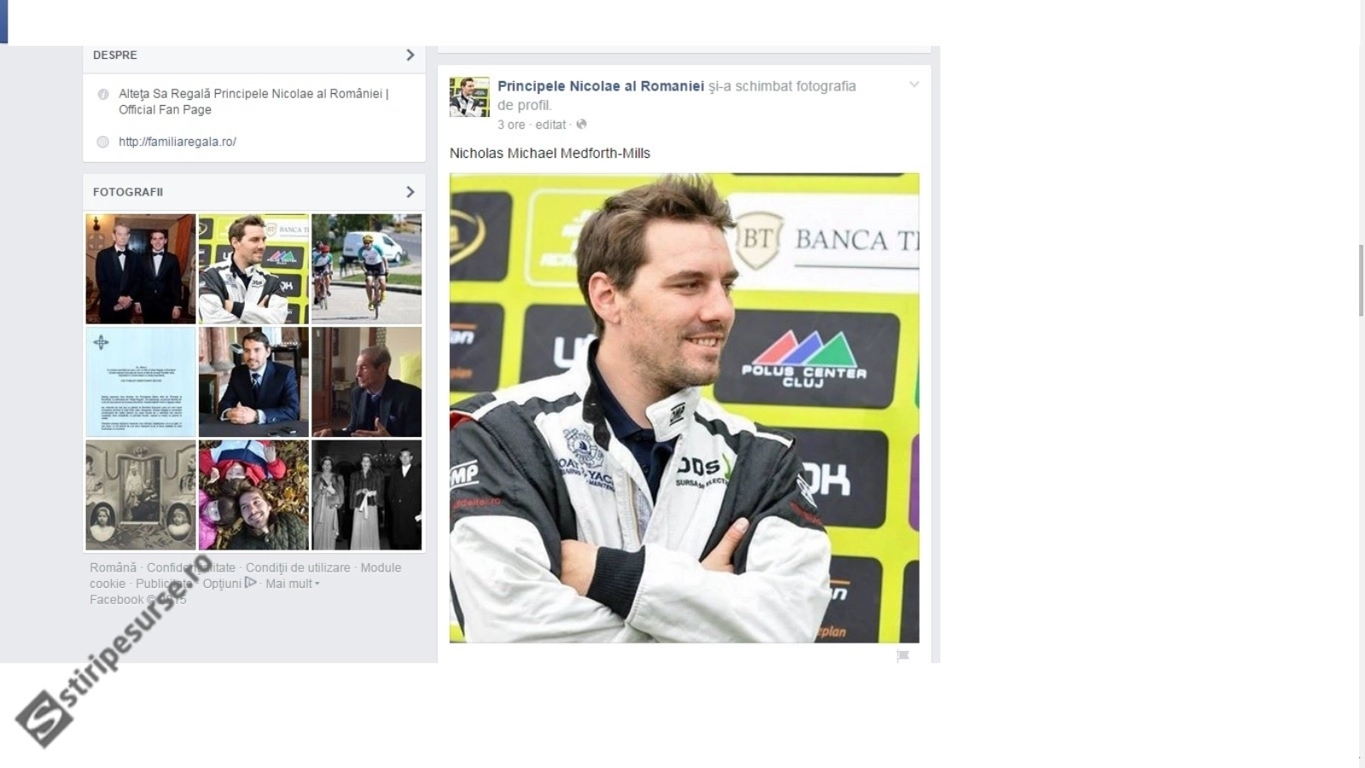Open the cyclists photo thumbnail
Screen dimensions: 1365x768
[x=366, y=268]
